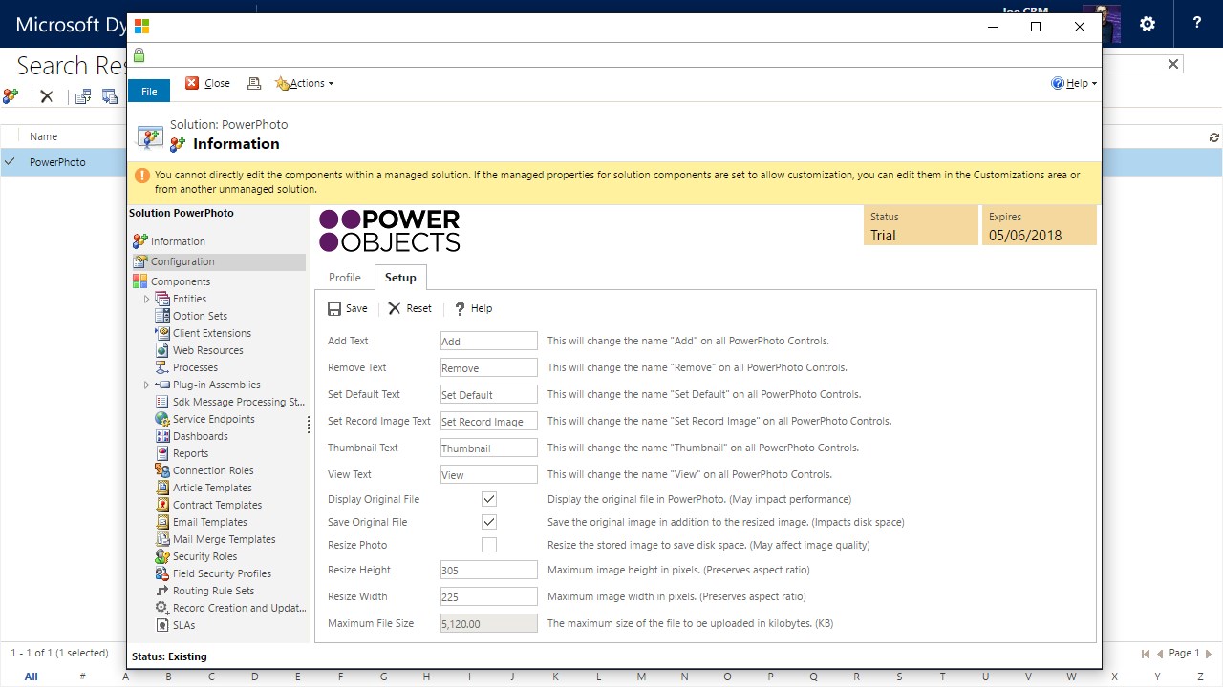Filter by letter W in alphabet bar
The image size is (1223, 687).
[1072, 677]
